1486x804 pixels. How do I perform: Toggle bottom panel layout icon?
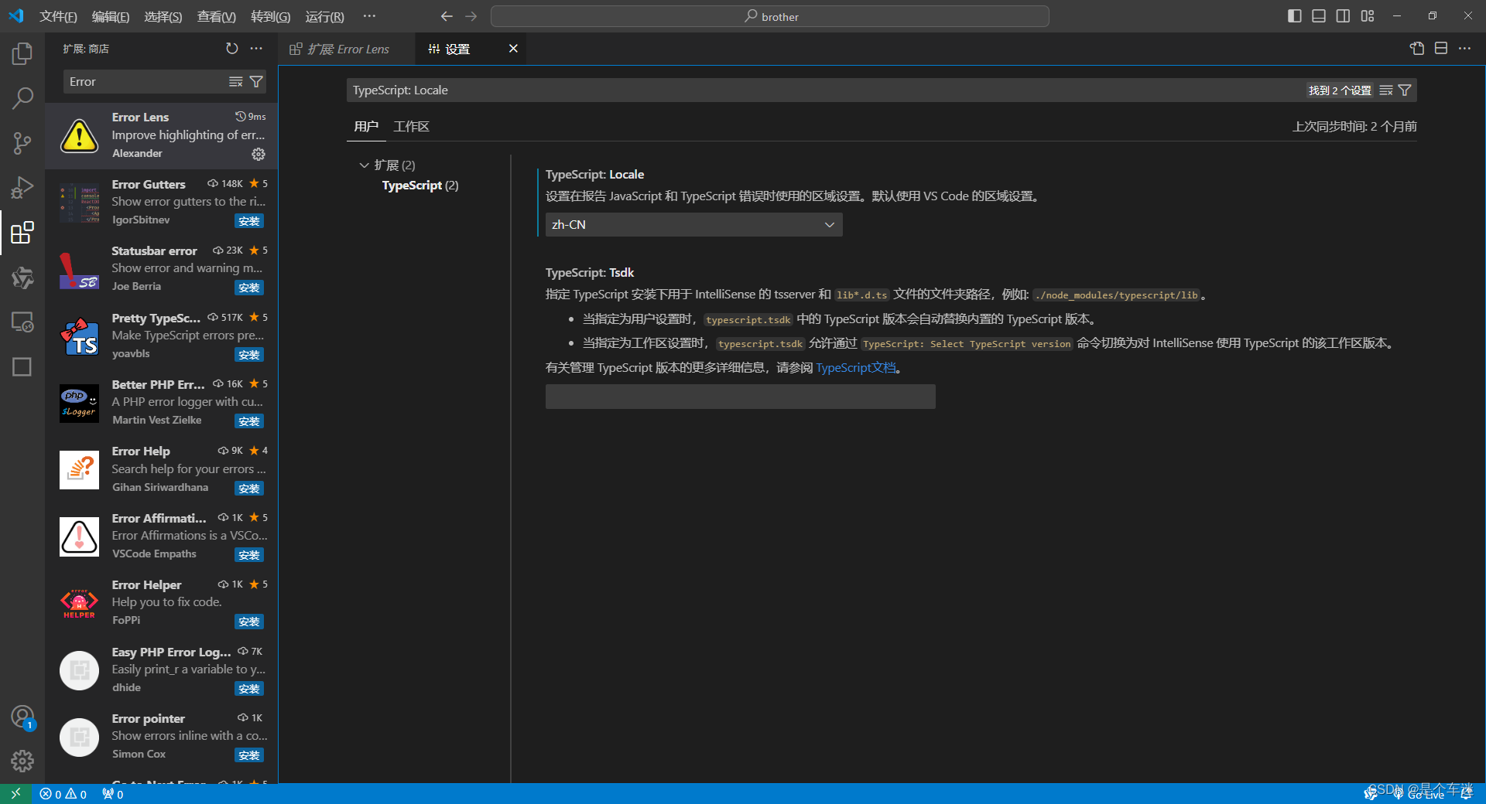[1319, 16]
